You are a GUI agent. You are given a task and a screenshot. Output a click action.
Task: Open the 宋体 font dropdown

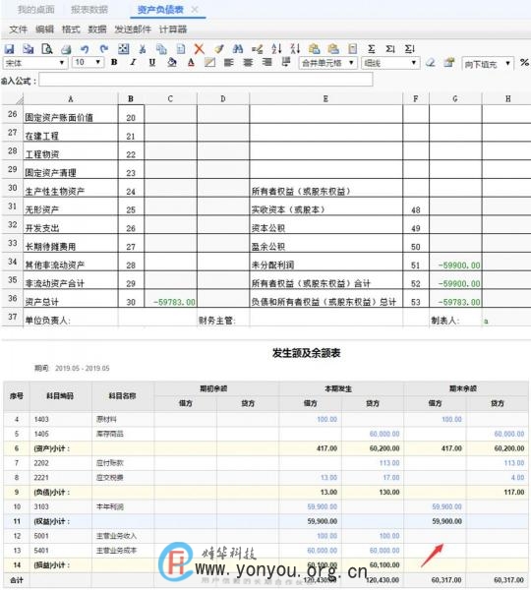[x=35, y=63]
